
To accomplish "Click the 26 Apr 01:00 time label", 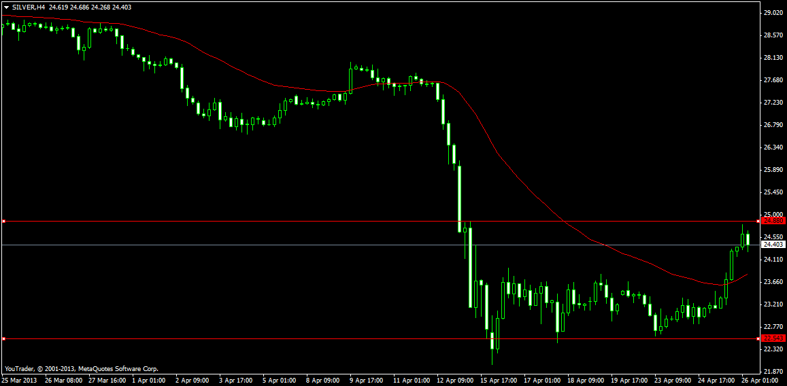I will coord(760,381).
